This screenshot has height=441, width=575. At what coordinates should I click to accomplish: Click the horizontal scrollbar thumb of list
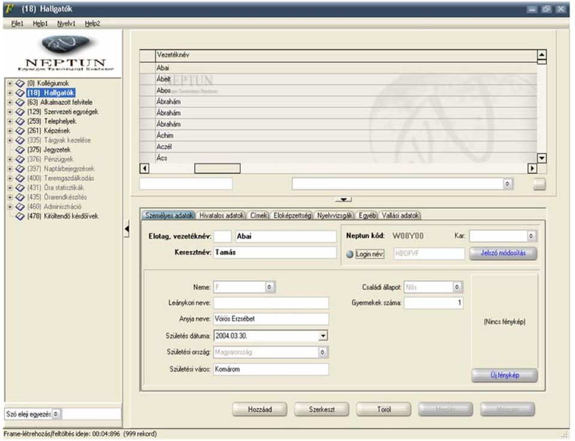point(217,169)
